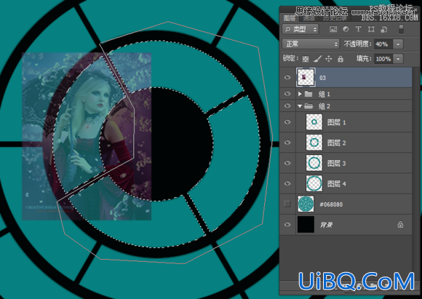
Task: Expand group 组 1 with its triangle
Action: [300, 94]
